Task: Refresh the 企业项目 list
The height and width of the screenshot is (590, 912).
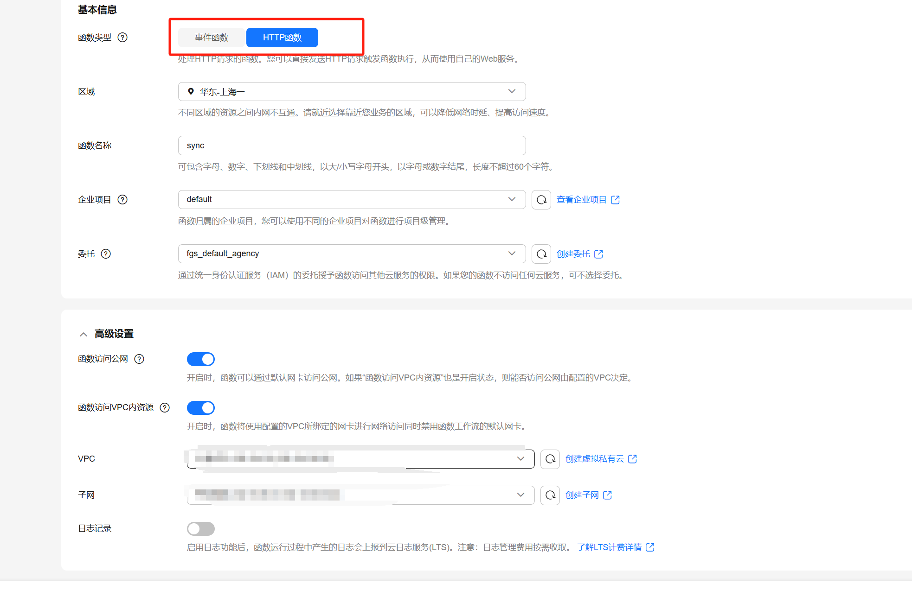Action: tap(541, 200)
